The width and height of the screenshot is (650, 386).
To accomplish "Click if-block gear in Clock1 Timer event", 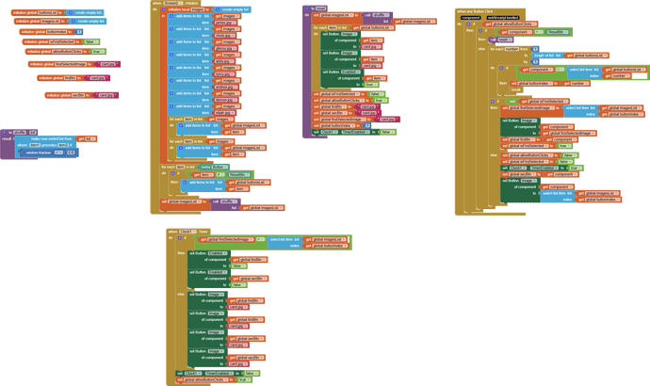I will [180, 238].
